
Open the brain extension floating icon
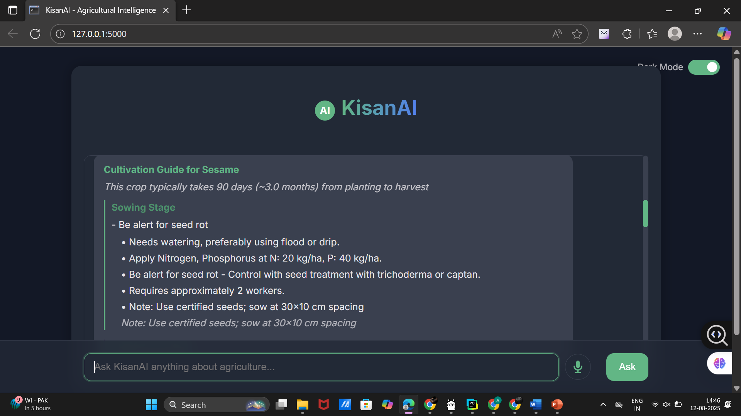click(719, 363)
